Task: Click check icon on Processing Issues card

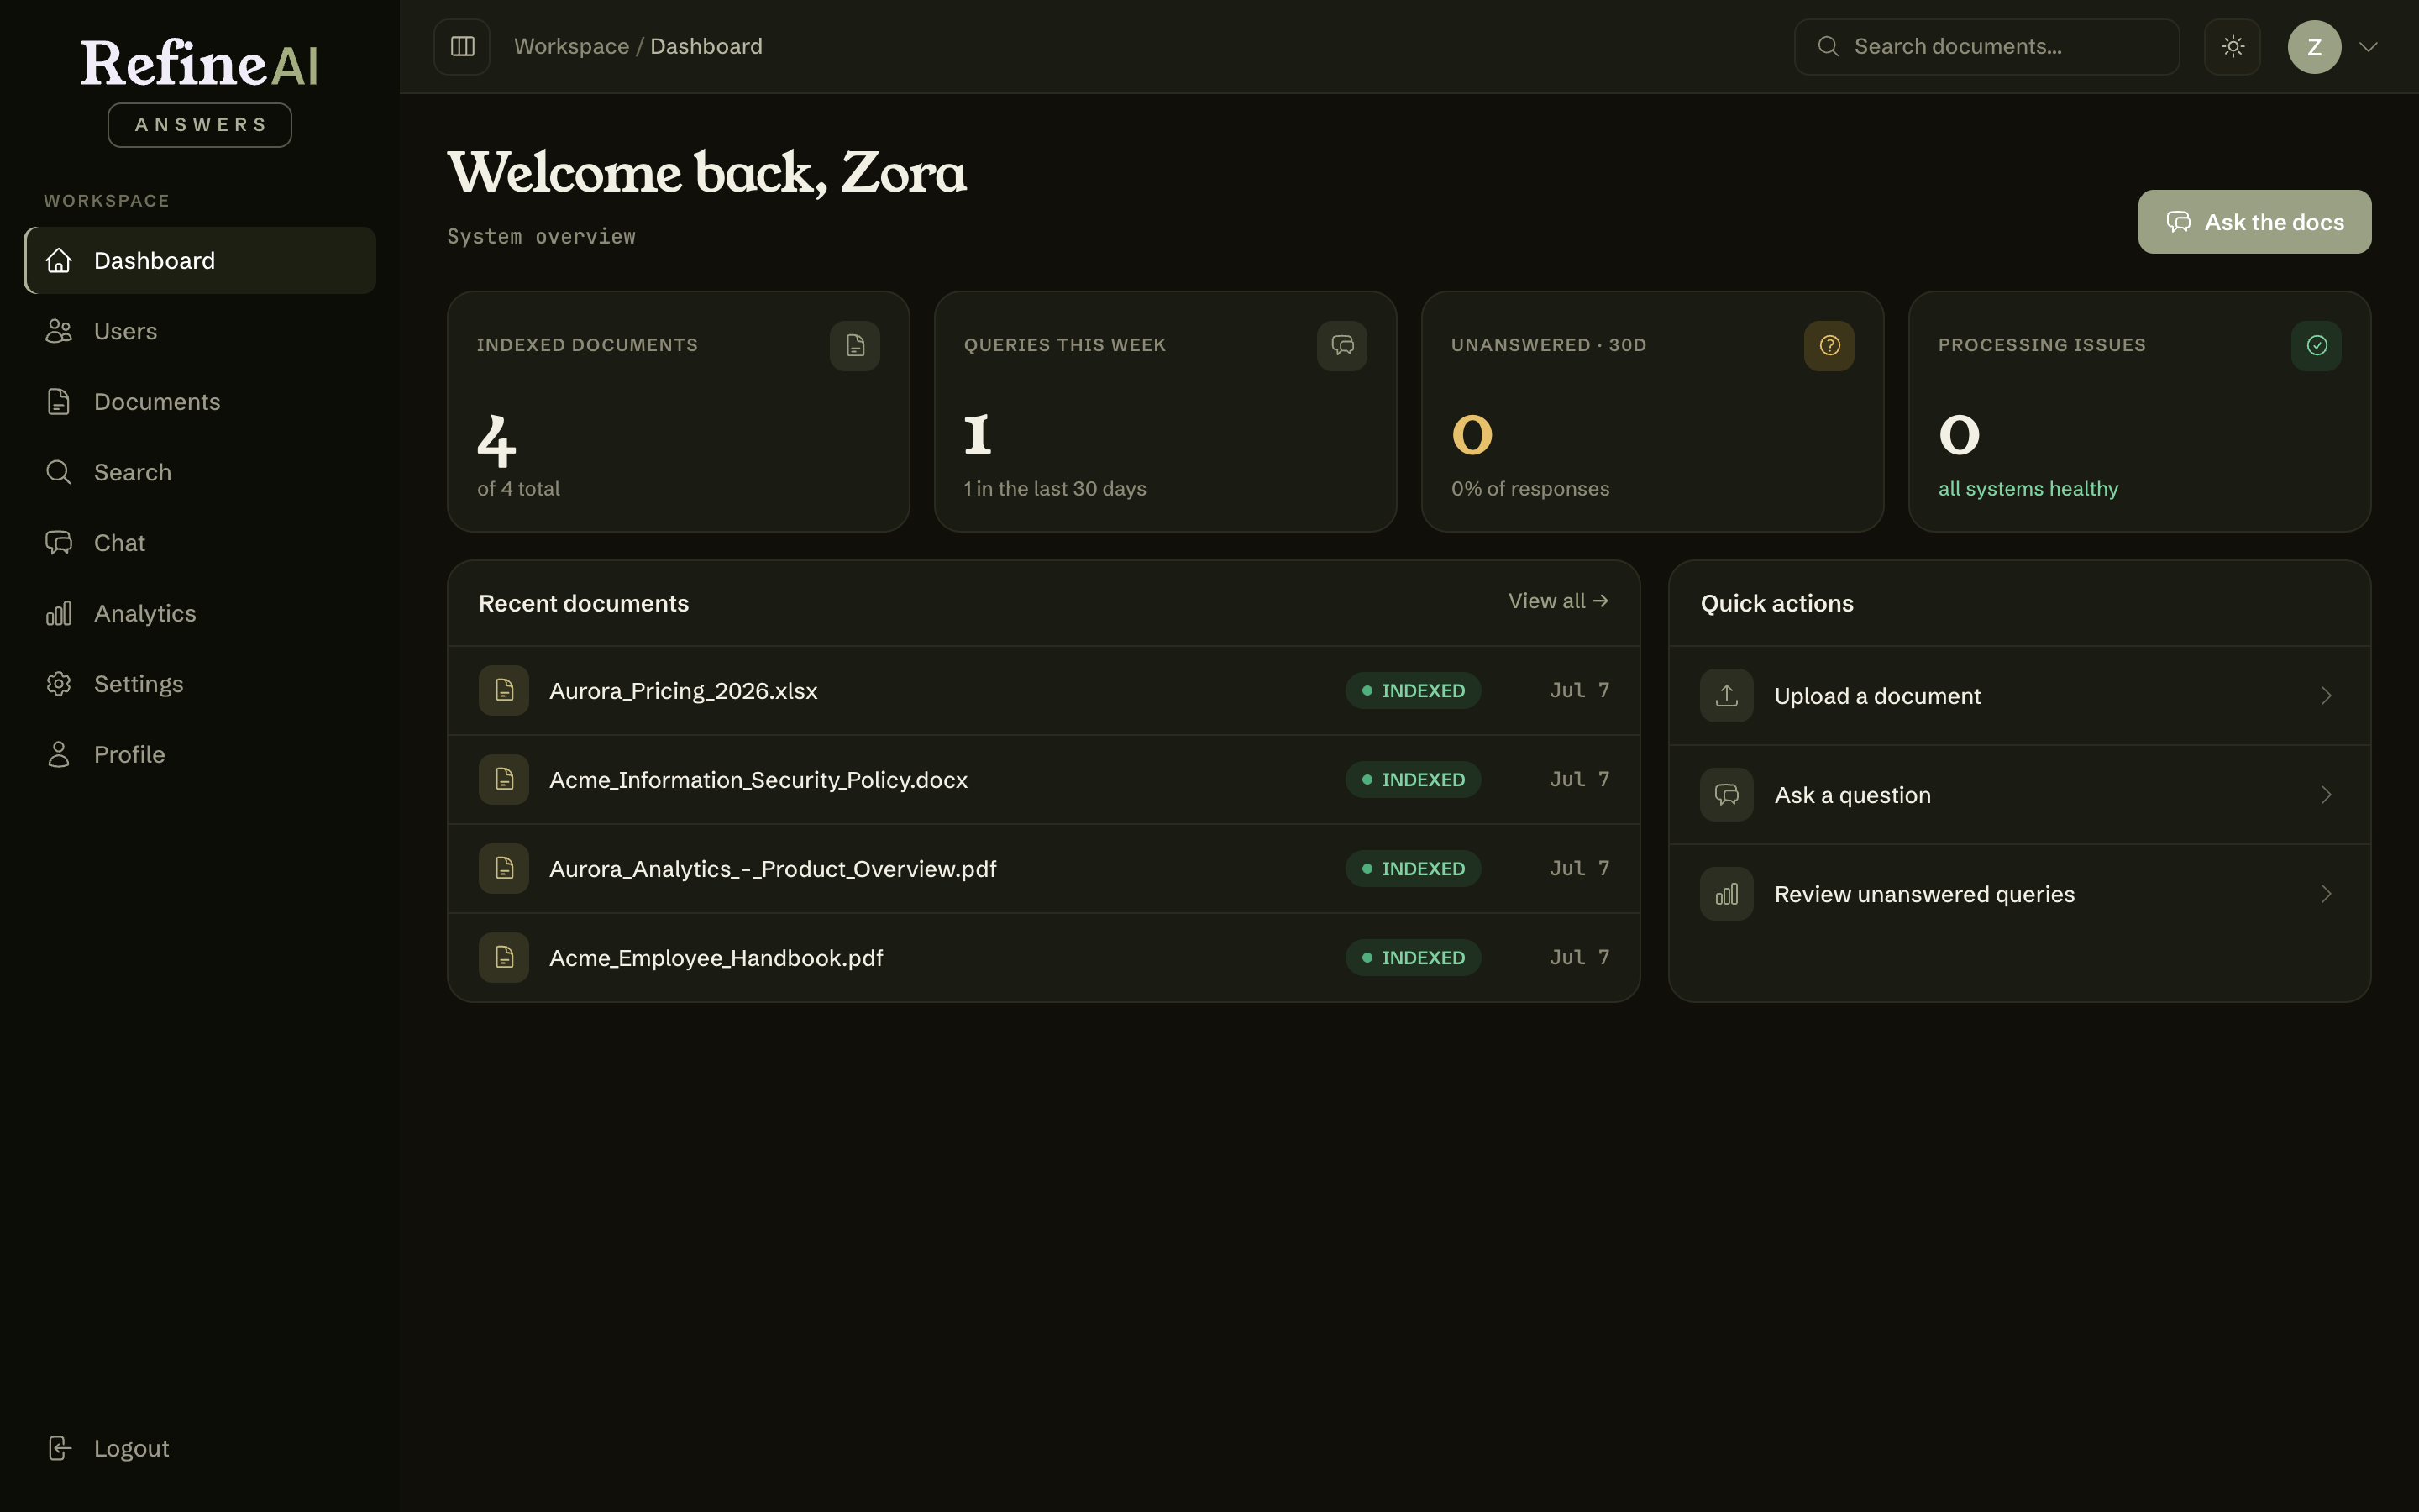Action: 2316,346
